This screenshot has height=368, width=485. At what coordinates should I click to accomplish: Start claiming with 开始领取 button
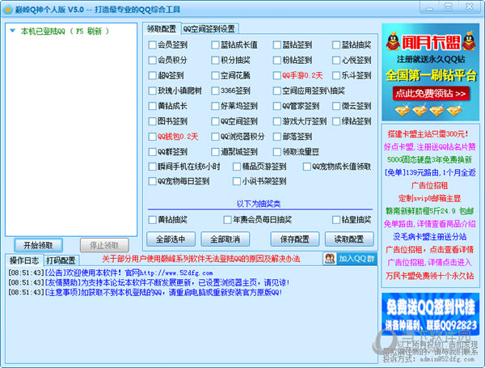click(x=38, y=245)
